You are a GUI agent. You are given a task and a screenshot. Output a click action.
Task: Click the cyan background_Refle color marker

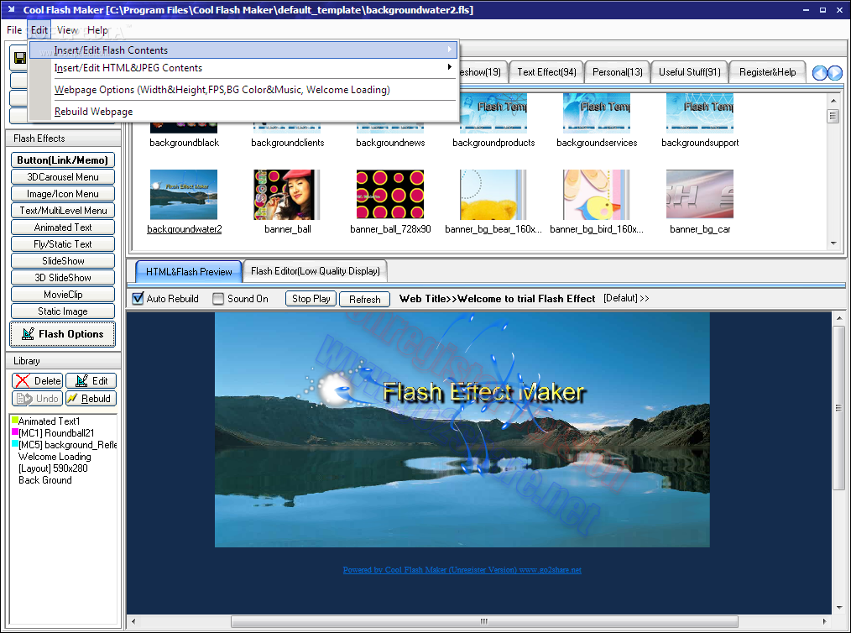click(x=14, y=443)
